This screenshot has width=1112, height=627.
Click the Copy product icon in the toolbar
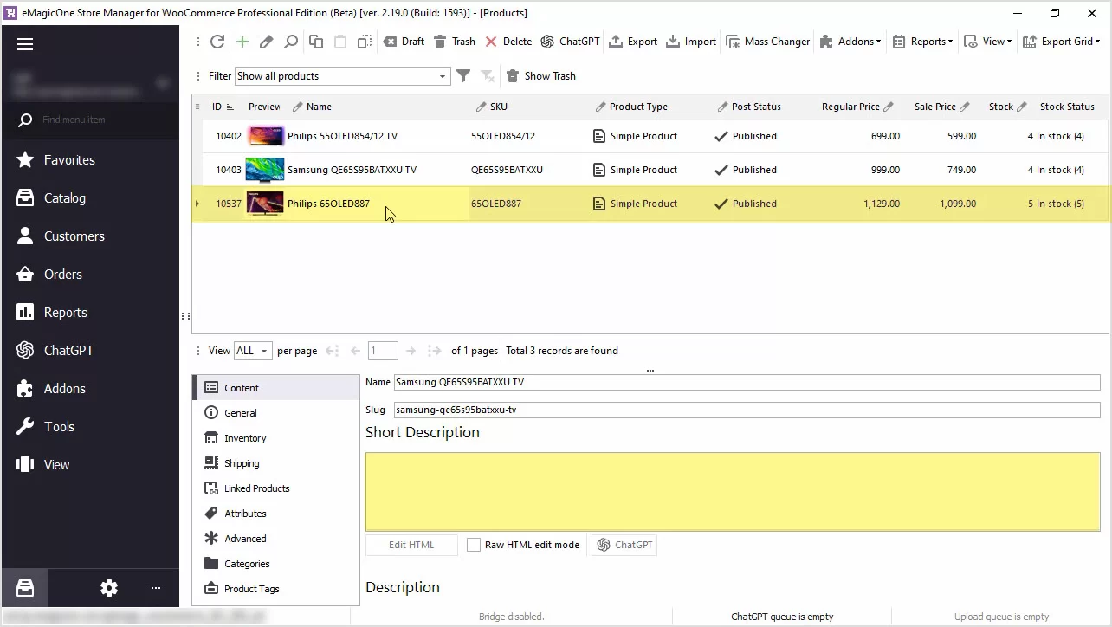316,42
